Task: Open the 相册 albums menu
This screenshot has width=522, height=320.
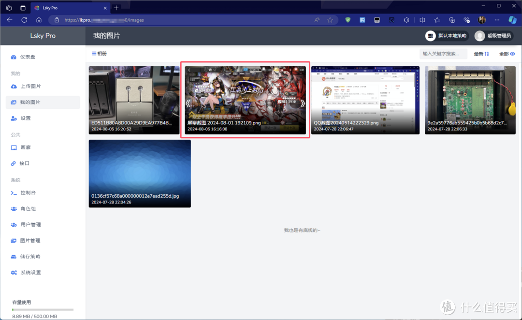Action: 99,54
